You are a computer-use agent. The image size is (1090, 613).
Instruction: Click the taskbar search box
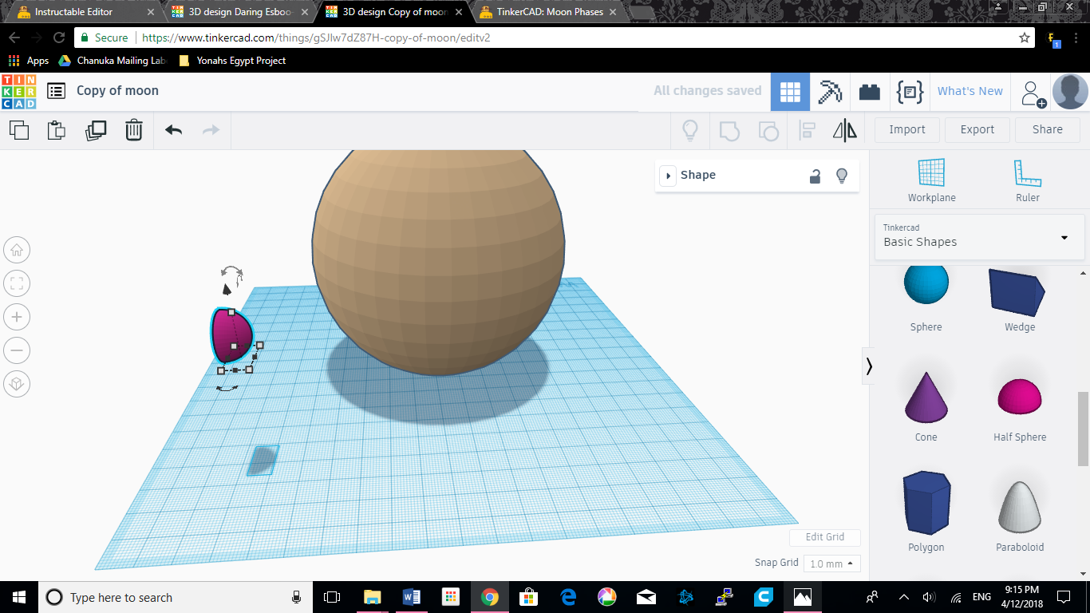[x=176, y=597]
